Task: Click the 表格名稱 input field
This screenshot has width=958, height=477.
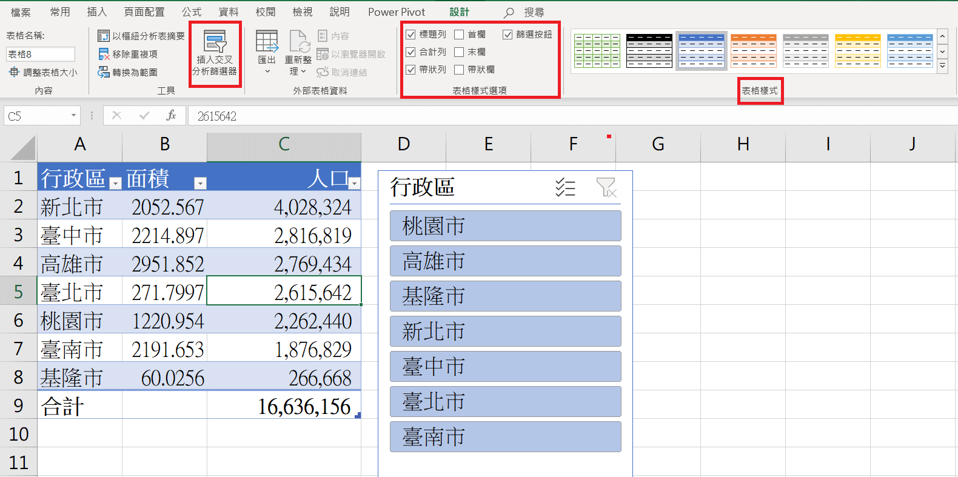Action: pyautogui.click(x=41, y=55)
